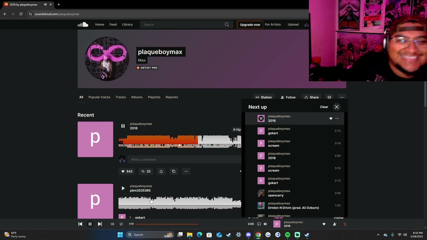Skip to previous track in player bar
The width and height of the screenshot is (427, 240).
80,224
